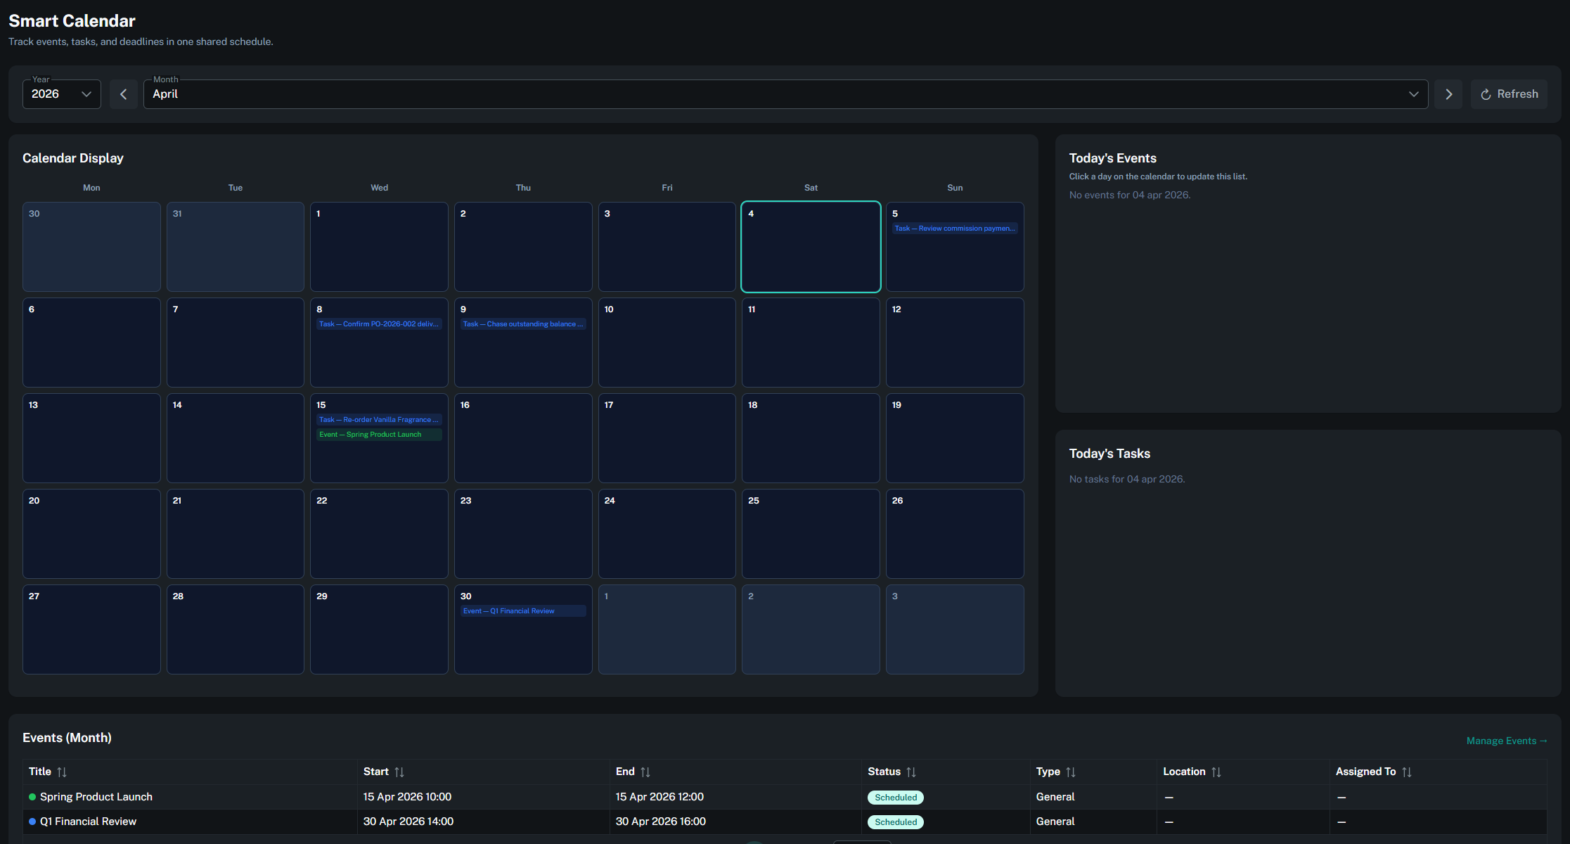Open the Q1 Financial Review calendar event
This screenshot has height=844, width=1570.
[x=523, y=611]
